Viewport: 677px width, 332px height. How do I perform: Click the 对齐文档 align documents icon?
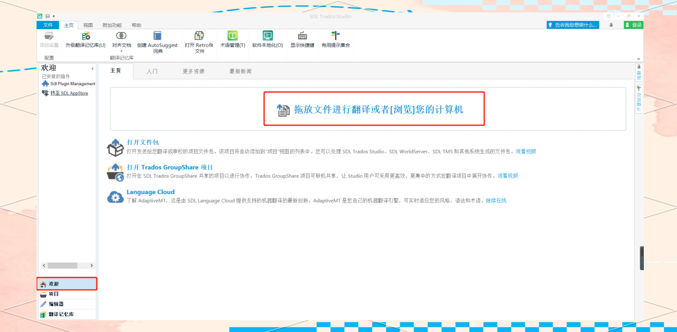[x=121, y=35]
